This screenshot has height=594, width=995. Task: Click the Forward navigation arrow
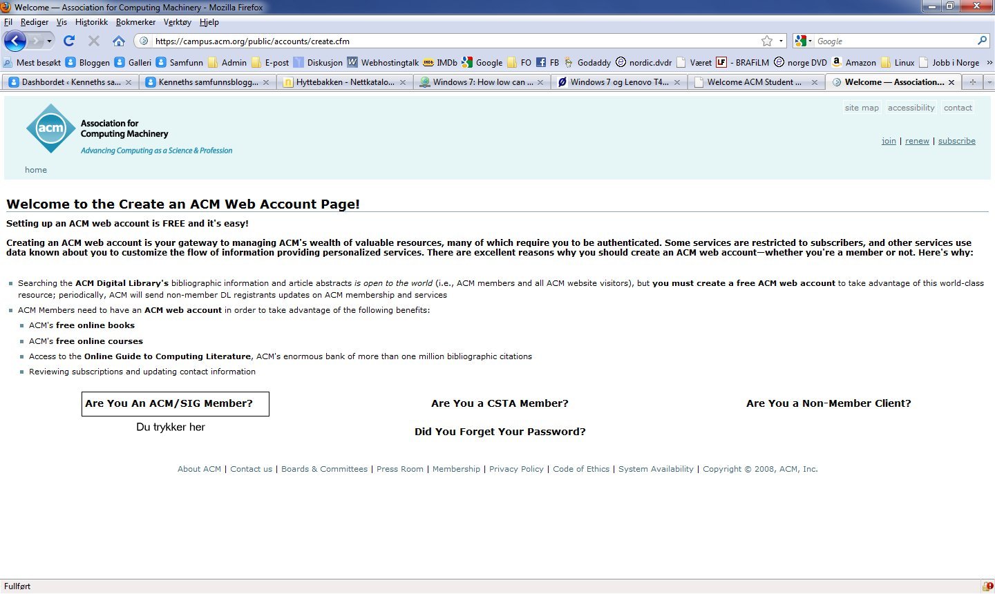click(35, 41)
